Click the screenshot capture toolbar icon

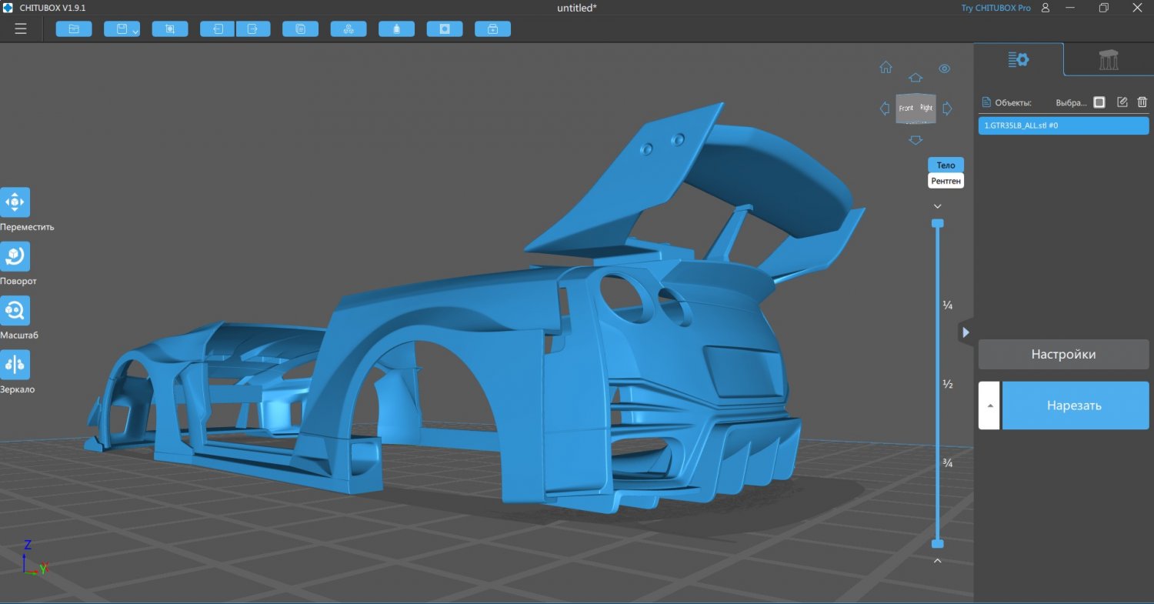[170, 29]
